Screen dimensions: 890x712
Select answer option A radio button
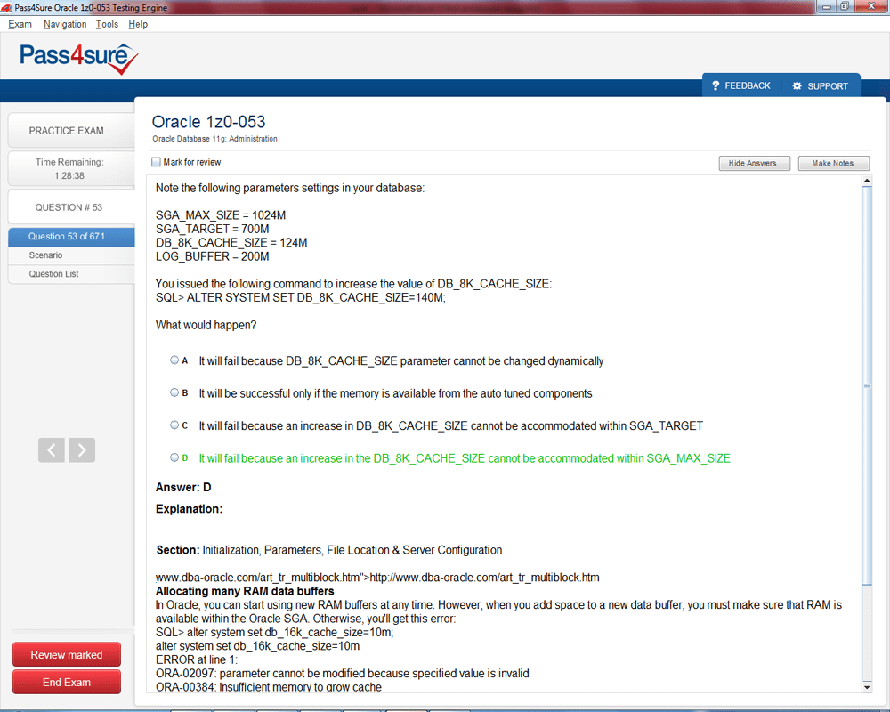point(174,360)
